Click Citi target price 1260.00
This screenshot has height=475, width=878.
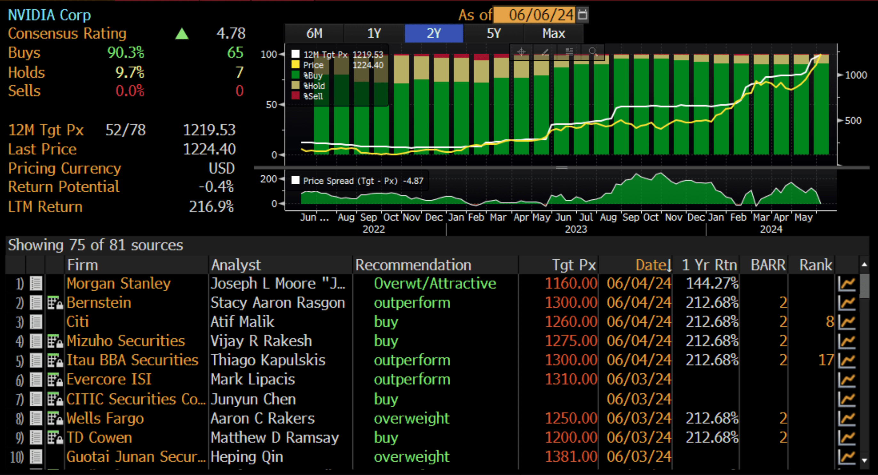571,322
